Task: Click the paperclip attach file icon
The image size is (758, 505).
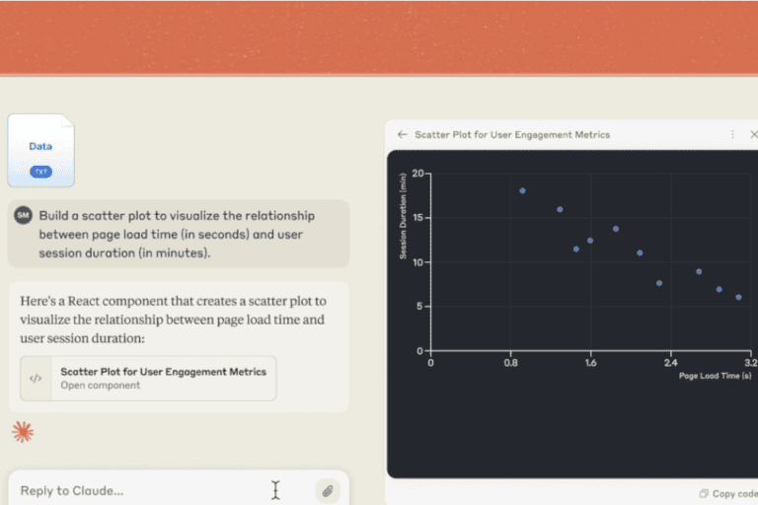Action: pyautogui.click(x=328, y=491)
